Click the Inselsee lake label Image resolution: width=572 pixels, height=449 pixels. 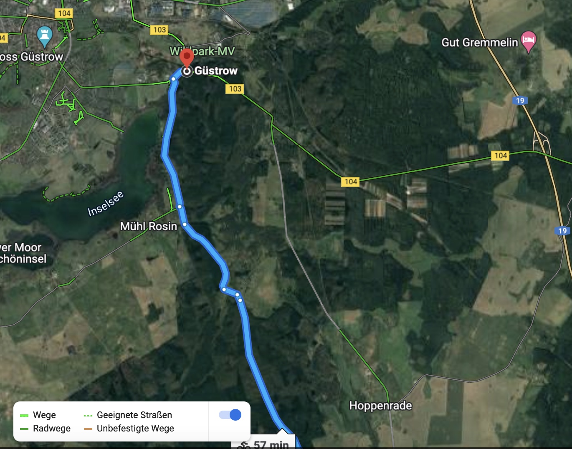[x=106, y=203]
